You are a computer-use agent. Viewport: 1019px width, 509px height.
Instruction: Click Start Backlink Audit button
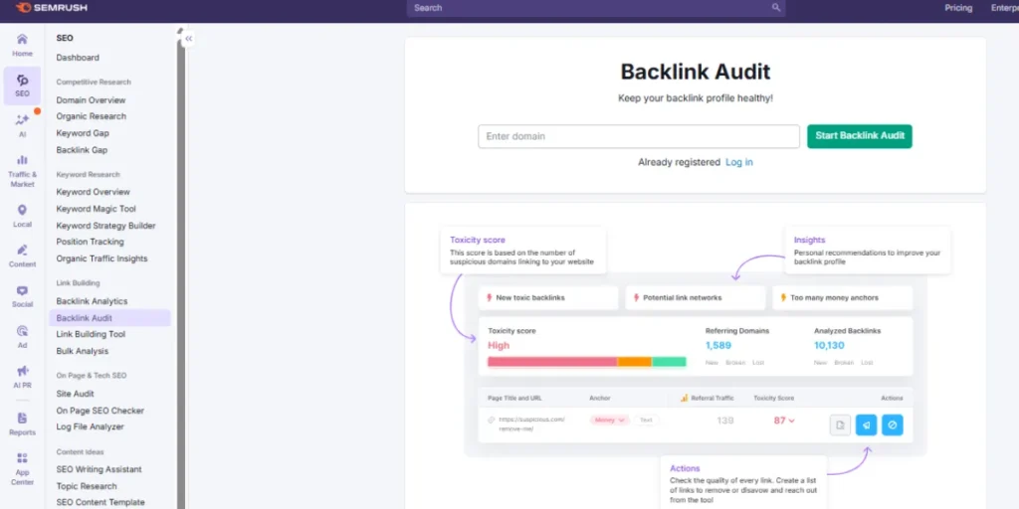click(860, 136)
